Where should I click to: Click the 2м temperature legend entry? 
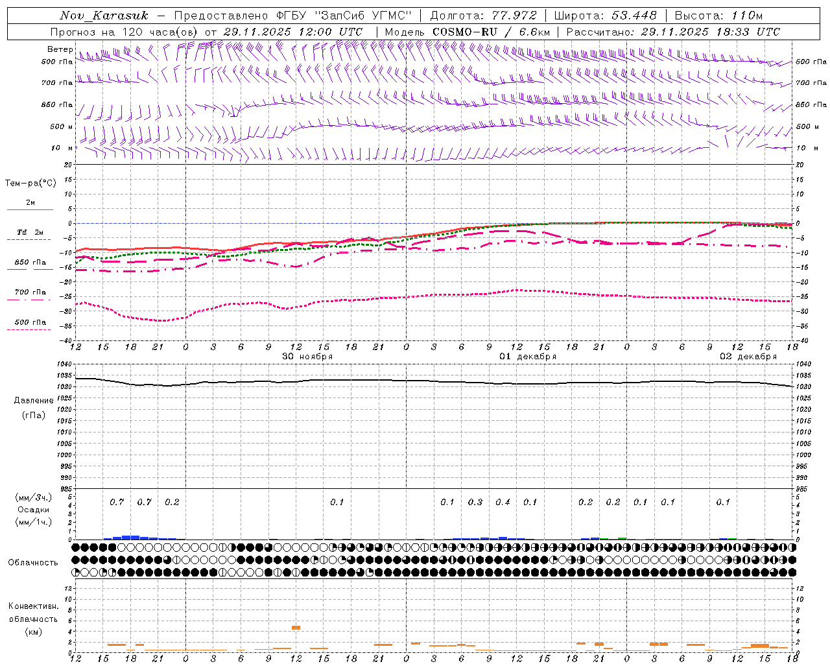tap(30, 203)
